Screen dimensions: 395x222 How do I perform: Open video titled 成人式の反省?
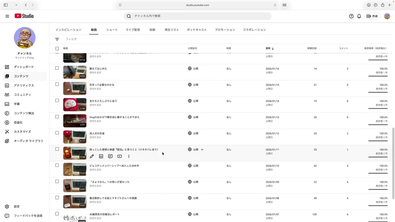click(97, 134)
